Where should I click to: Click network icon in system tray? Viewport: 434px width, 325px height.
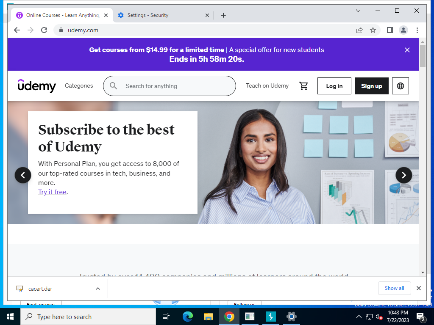pyautogui.click(x=369, y=317)
